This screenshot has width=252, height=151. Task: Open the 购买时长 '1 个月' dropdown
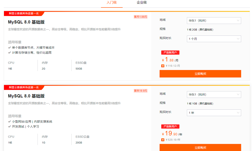click(x=214, y=39)
